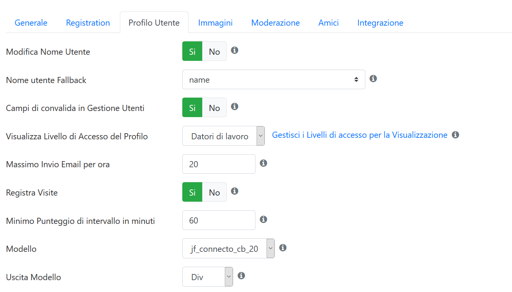Click the Uscita Modello label
The image size is (512, 292).
(34, 277)
